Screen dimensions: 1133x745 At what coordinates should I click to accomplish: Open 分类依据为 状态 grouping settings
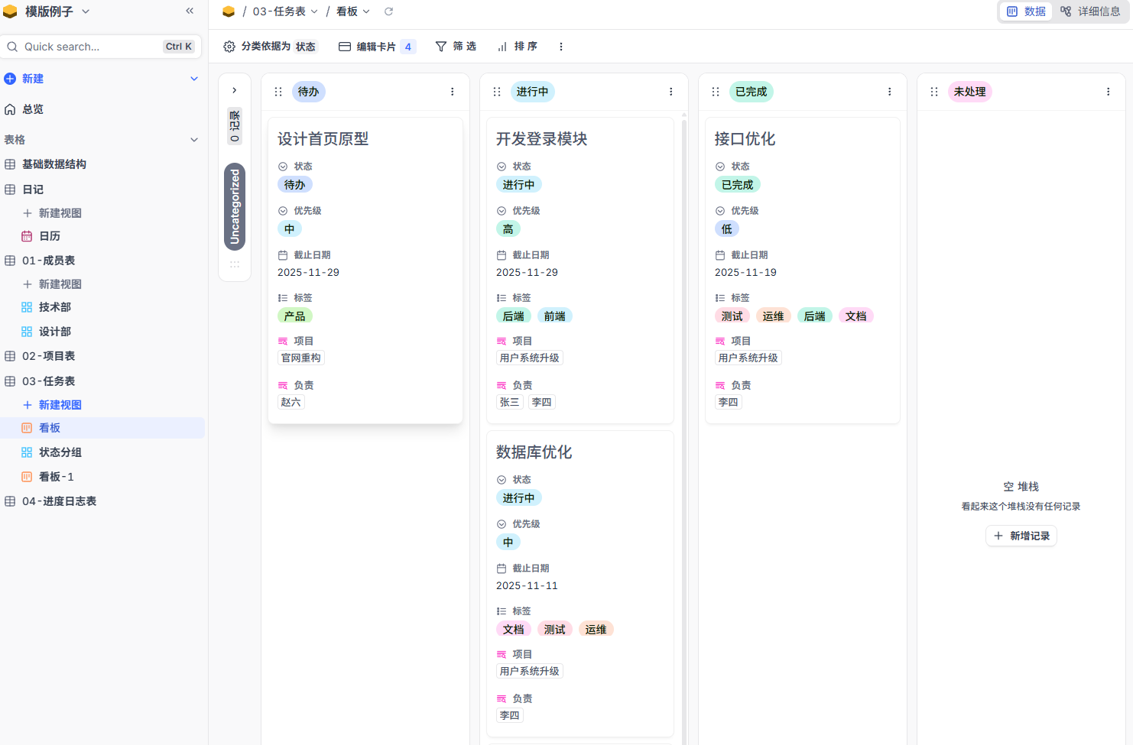tap(270, 47)
